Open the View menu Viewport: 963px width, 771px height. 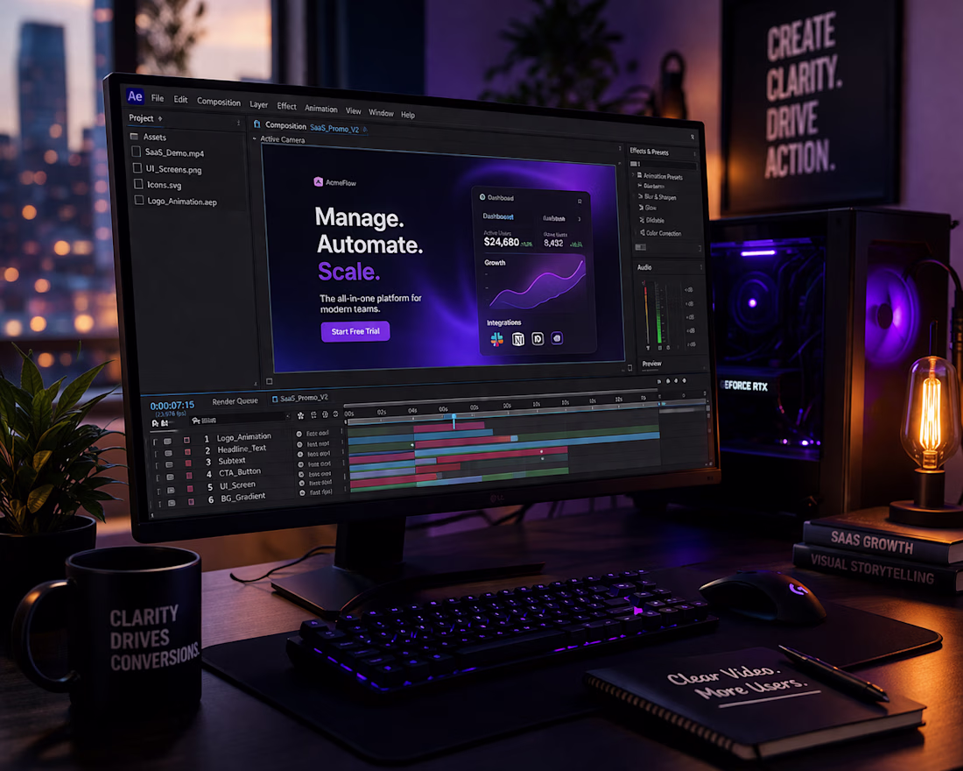tap(353, 111)
